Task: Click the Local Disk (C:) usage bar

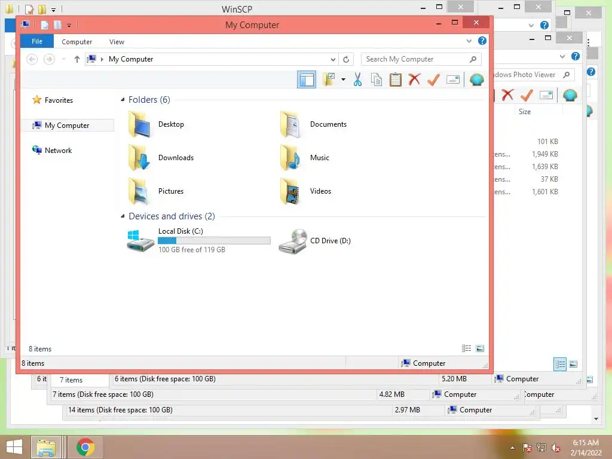Action: [214, 240]
